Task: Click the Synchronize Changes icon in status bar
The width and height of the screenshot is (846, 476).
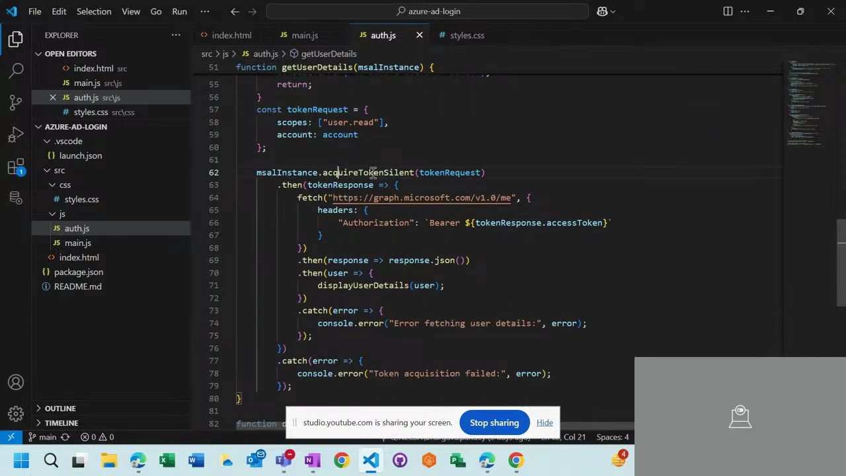Action: [65, 437]
